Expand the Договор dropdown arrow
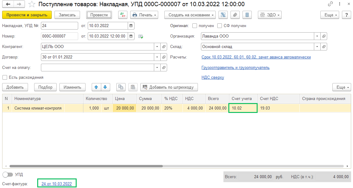This screenshot has width=353, height=188. coord(157,57)
